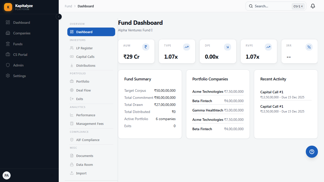The width and height of the screenshot is (324, 182).
Task: Open Settings in the main sidebar
Action: pos(29,76)
